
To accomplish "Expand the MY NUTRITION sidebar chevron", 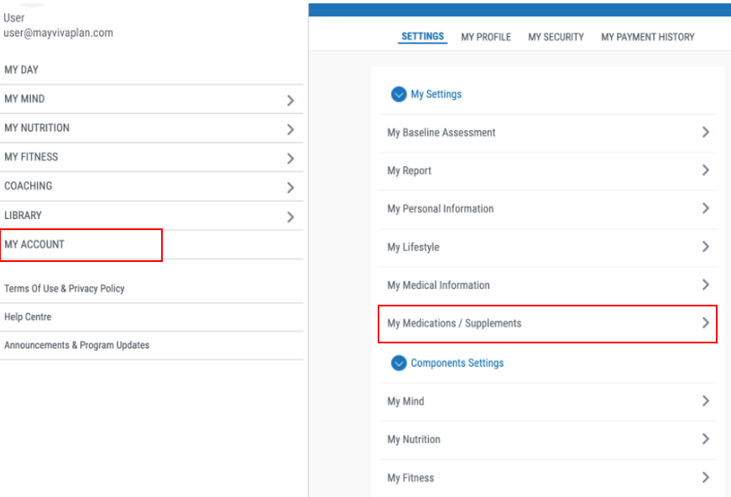I will tap(290, 129).
